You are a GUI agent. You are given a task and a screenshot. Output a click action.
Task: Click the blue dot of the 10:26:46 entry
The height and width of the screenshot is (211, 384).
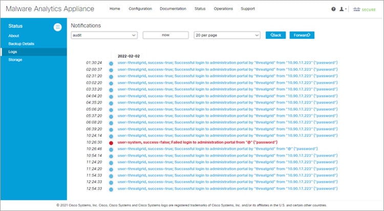click(111, 150)
